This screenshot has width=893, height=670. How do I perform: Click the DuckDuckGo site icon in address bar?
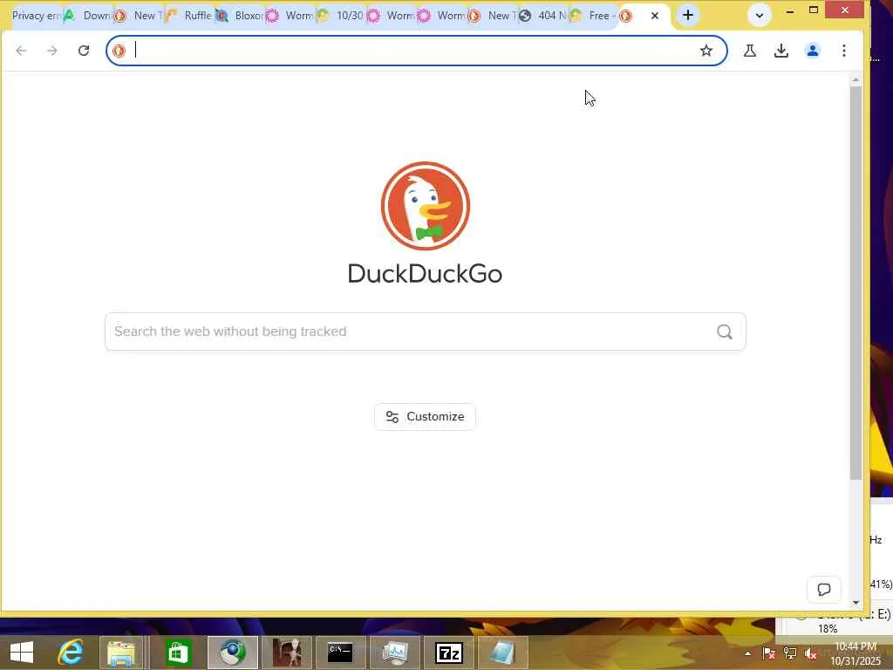tap(119, 51)
